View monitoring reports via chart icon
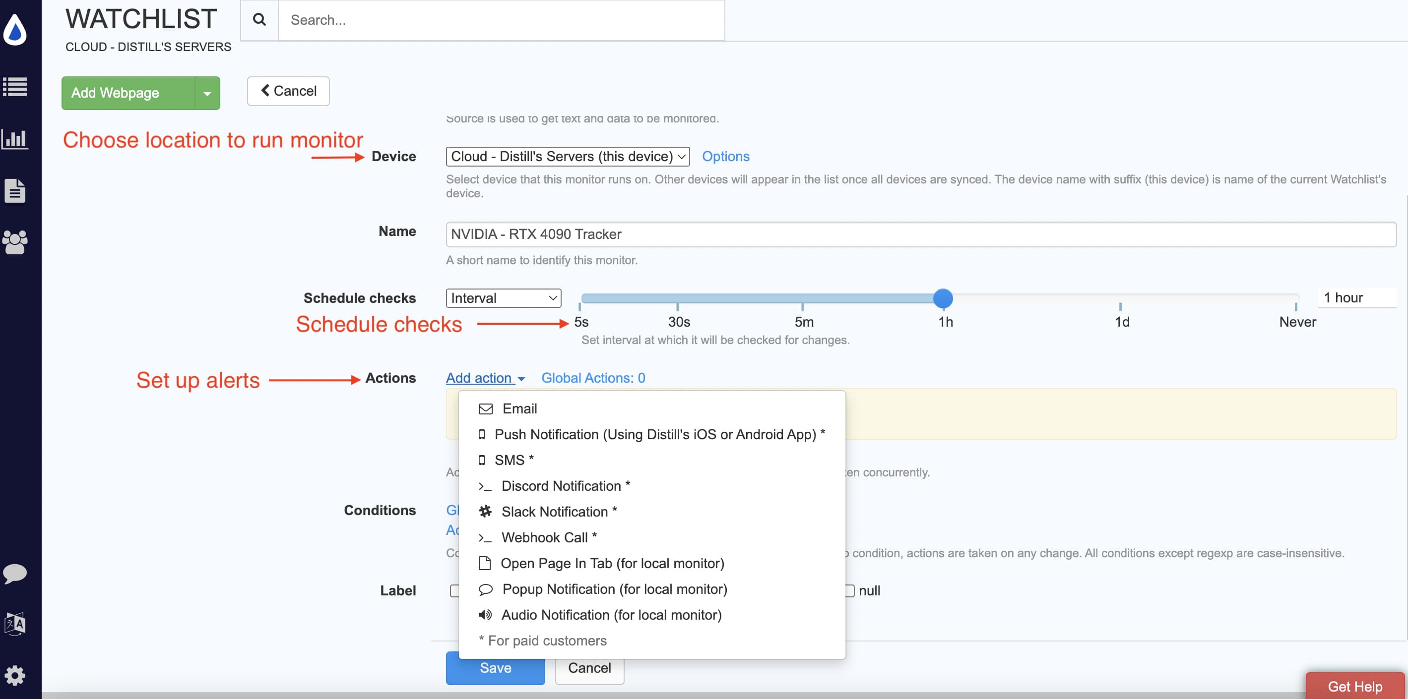The height and width of the screenshot is (699, 1408). click(x=15, y=139)
